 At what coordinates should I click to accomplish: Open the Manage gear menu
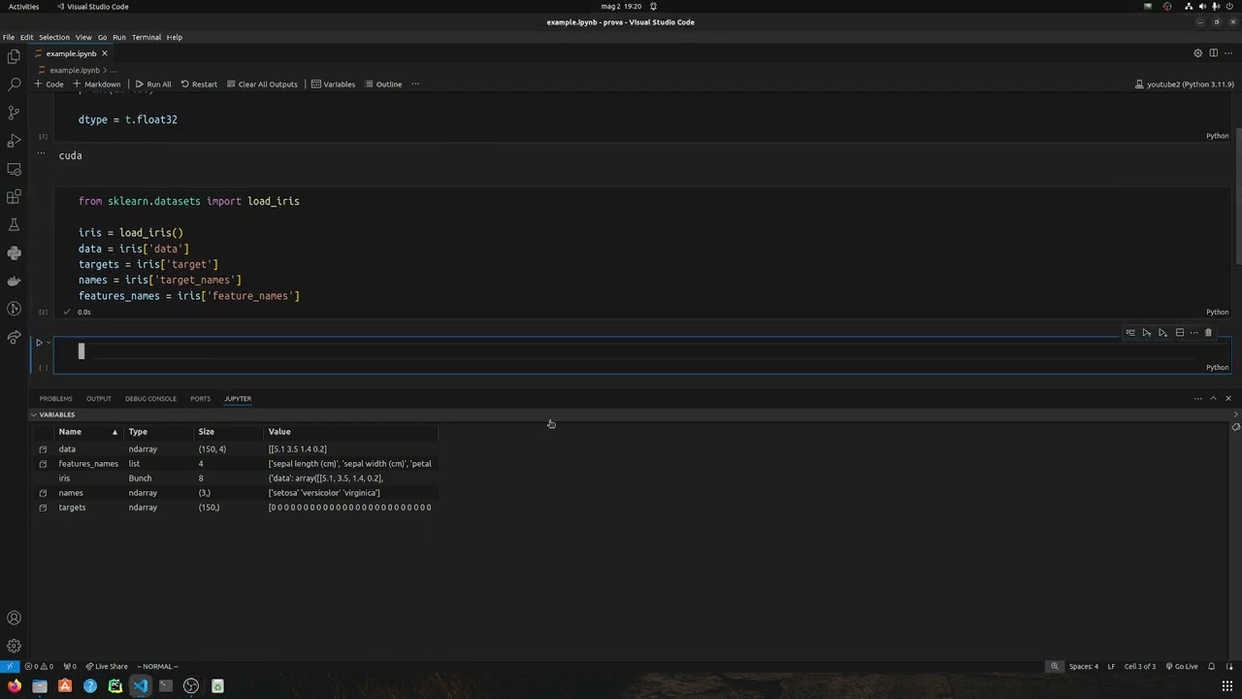tap(14, 646)
